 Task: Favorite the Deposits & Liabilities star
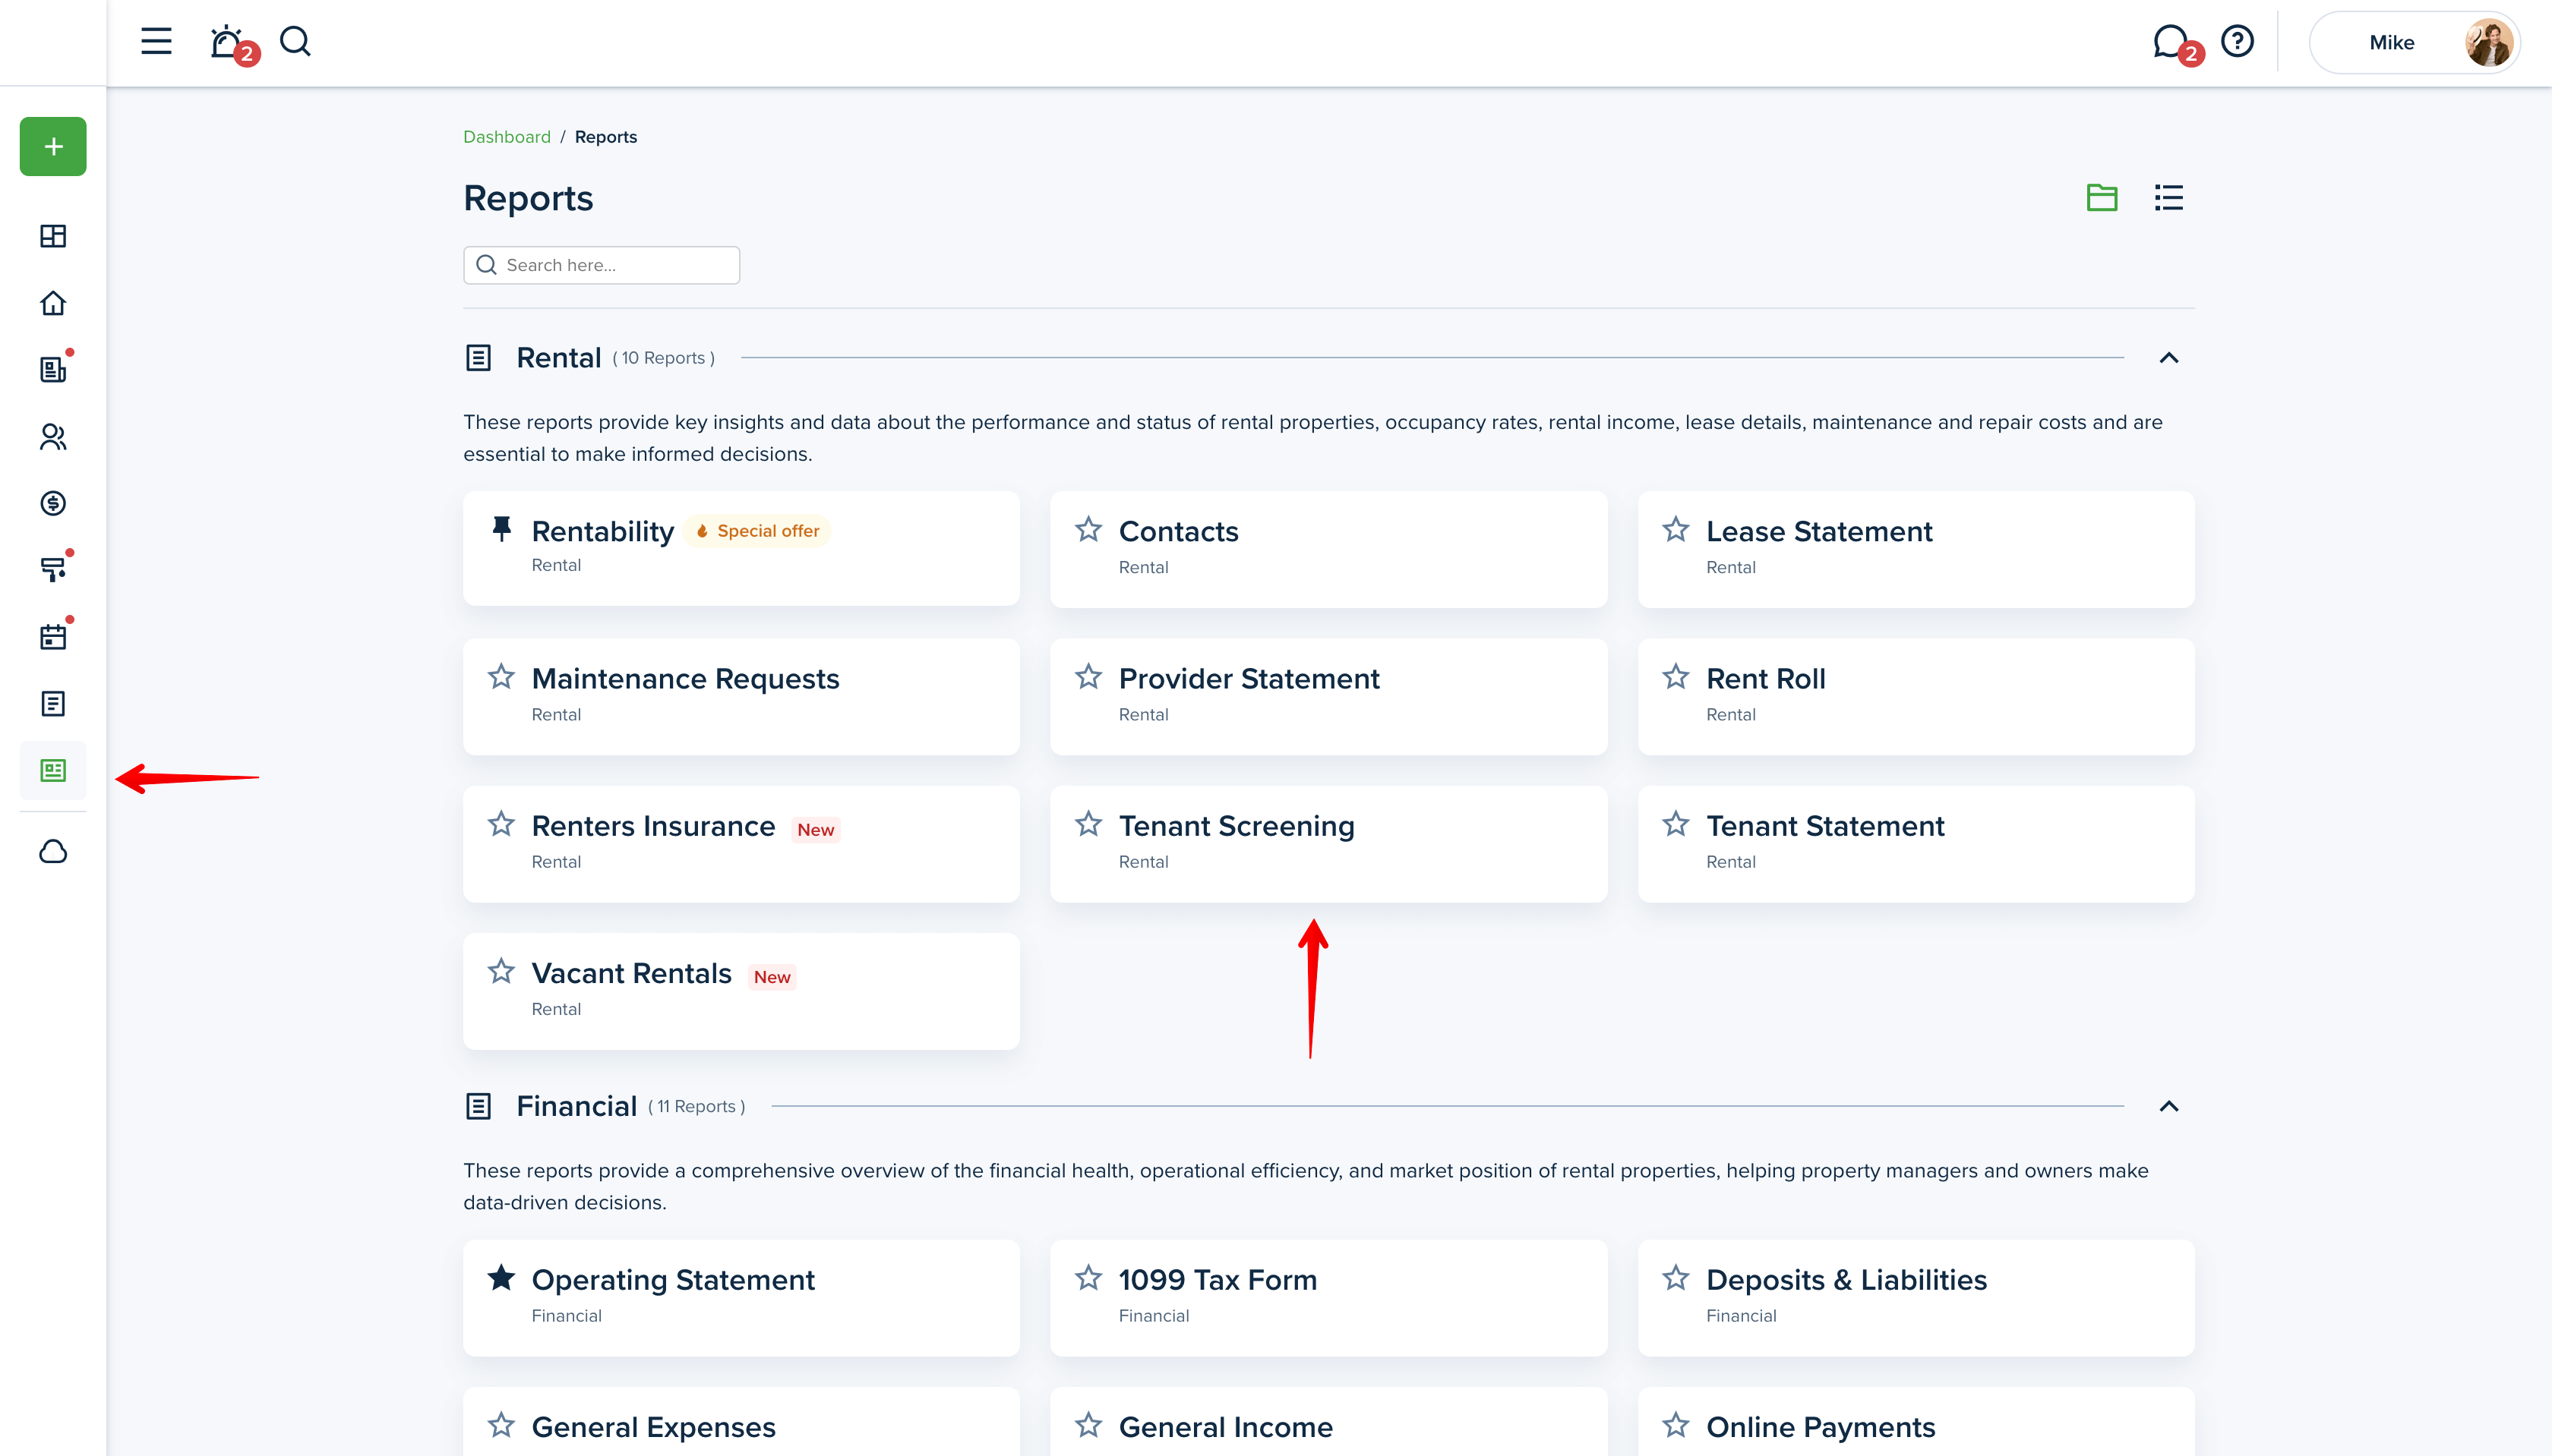click(1676, 1278)
